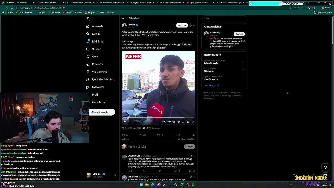This screenshot has width=334, height=188.
Task: Play the video in the post
Action: click(124, 122)
